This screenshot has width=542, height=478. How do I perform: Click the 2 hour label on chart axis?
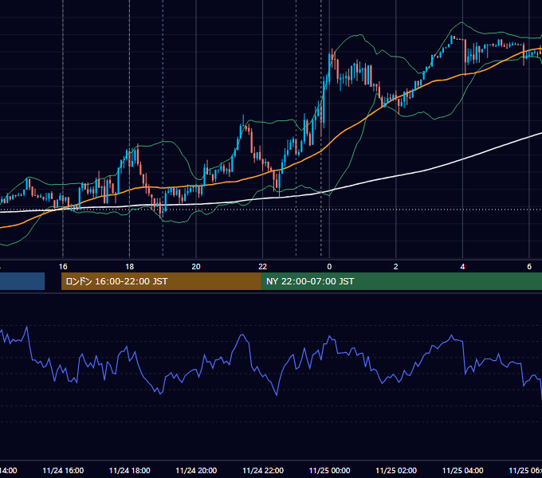point(396,267)
